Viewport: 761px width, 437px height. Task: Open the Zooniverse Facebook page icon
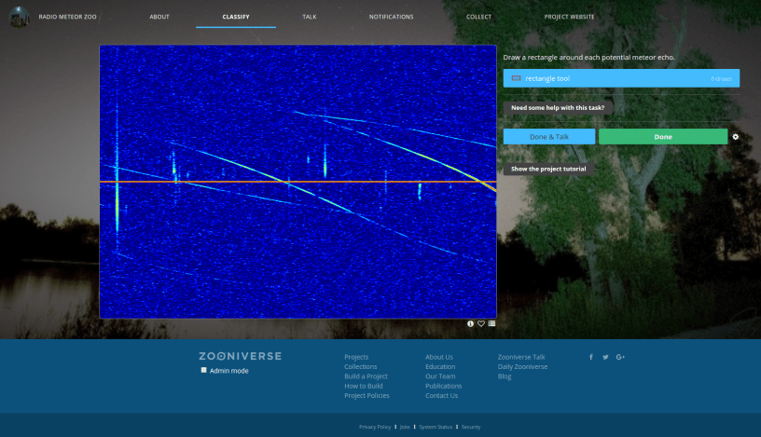590,357
